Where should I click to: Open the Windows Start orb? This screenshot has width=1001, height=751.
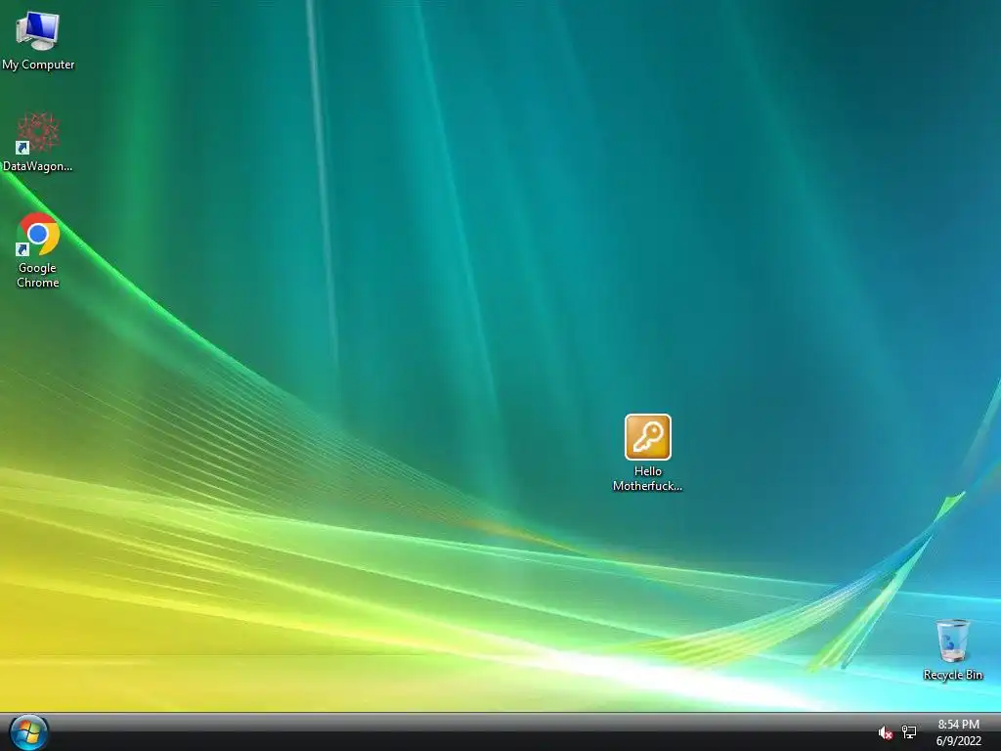click(28, 732)
